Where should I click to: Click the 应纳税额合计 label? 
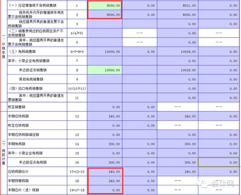click(x=18, y=171)
